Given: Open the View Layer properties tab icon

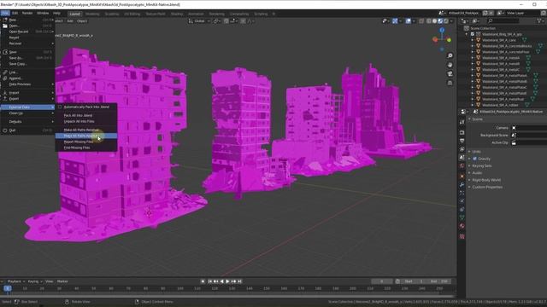Looking at the screenshot, I should point(462,149).
